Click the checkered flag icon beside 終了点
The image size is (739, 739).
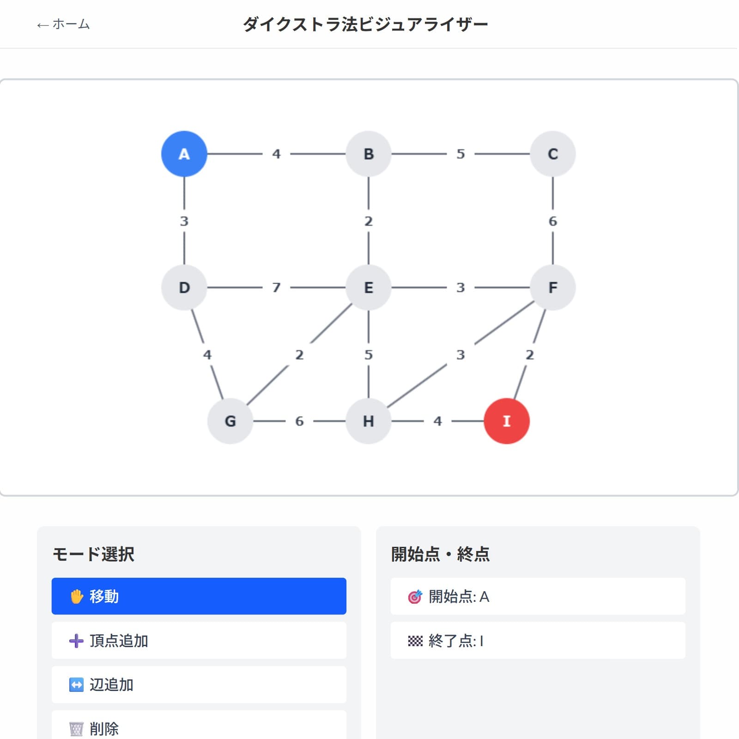(x=415, y=641)
